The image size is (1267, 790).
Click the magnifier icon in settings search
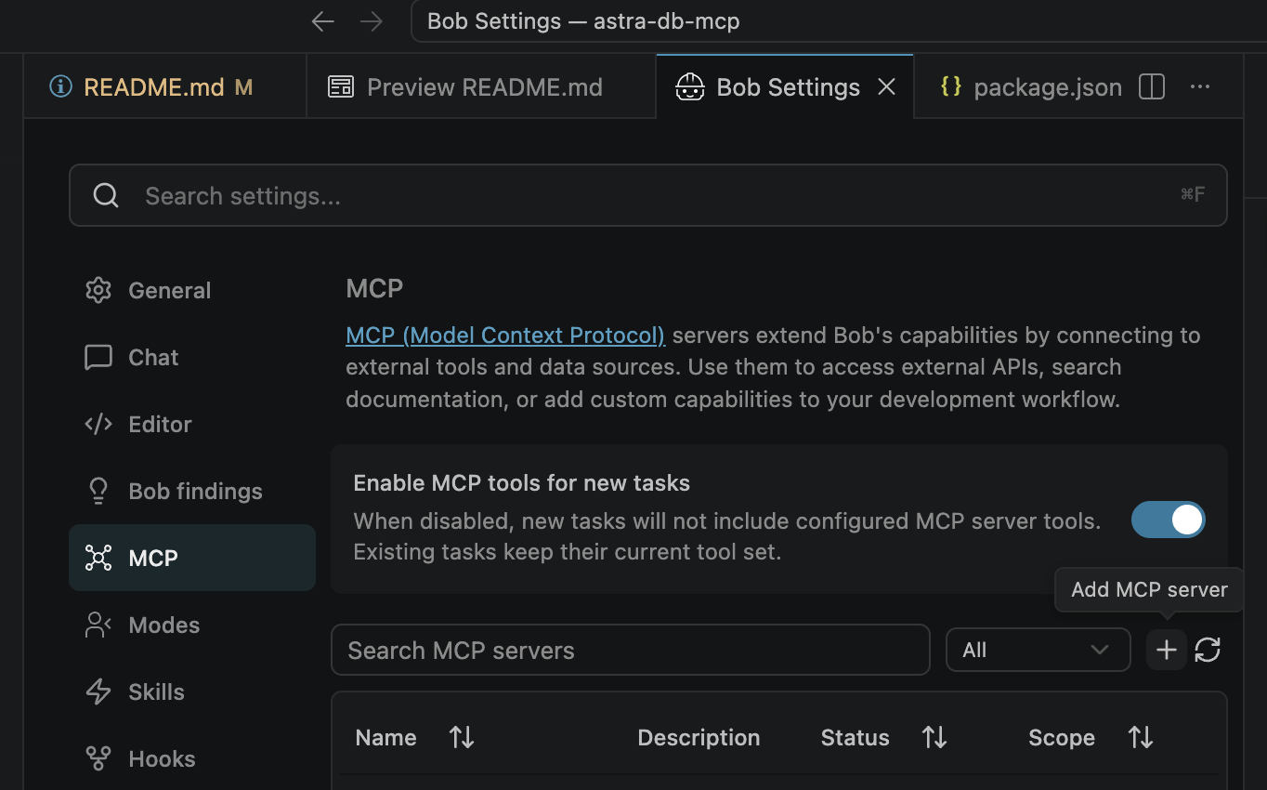[x=106, y=195]
